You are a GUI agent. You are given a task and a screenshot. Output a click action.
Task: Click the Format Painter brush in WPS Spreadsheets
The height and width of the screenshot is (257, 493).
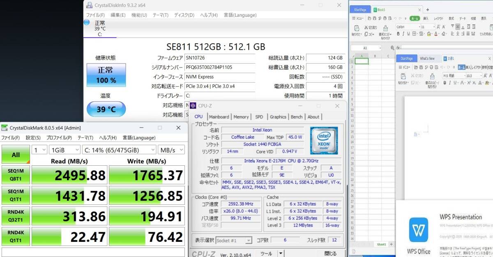tap(385, 28)
